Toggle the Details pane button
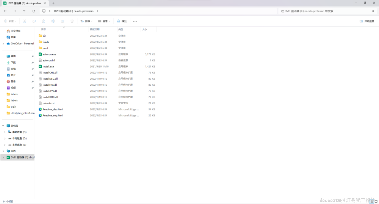 (x=367, y=21)
